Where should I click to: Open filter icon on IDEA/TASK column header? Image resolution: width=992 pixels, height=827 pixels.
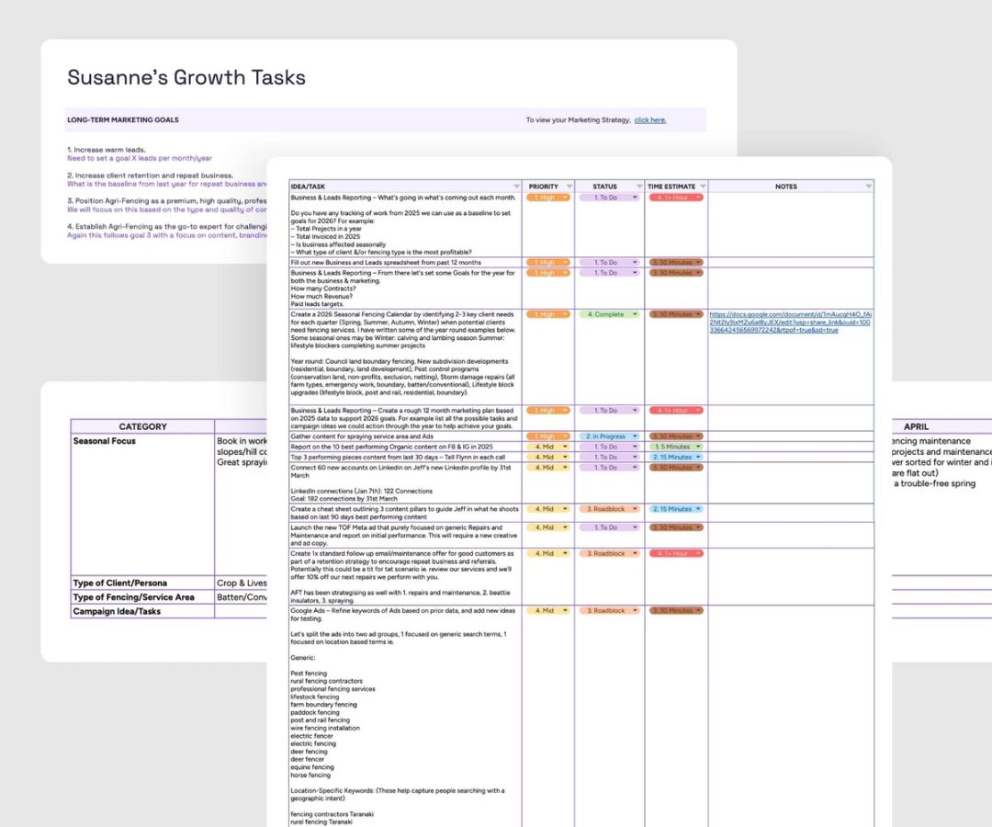(x=516, y=186)
